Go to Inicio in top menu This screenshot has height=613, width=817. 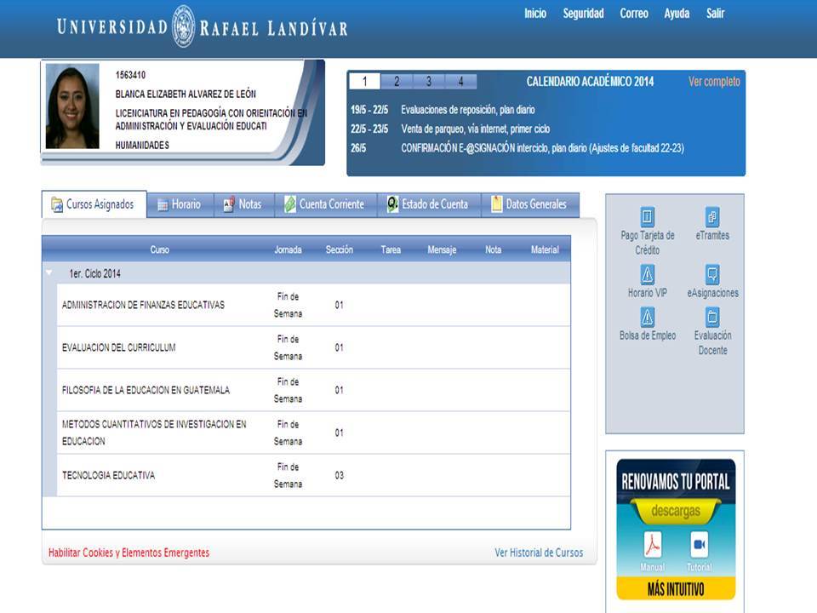535,14
